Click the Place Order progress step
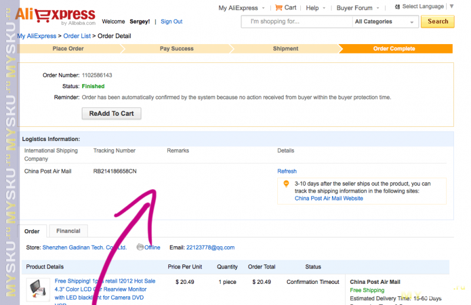This screenshot has height=305, width=471. [x=68, y=49]
